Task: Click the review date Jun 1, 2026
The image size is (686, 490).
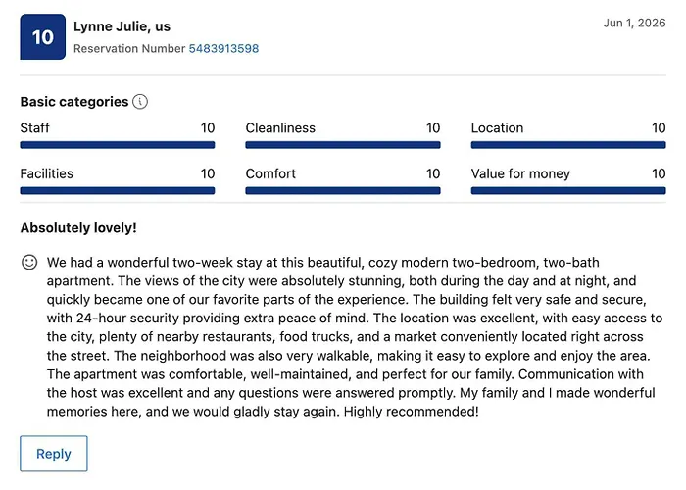Action: tap(634, 23)
